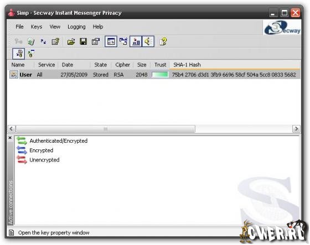Minimize the Simp window
Image resolution: width=310 pixels, height=245 pixels.
click(273, 13)
